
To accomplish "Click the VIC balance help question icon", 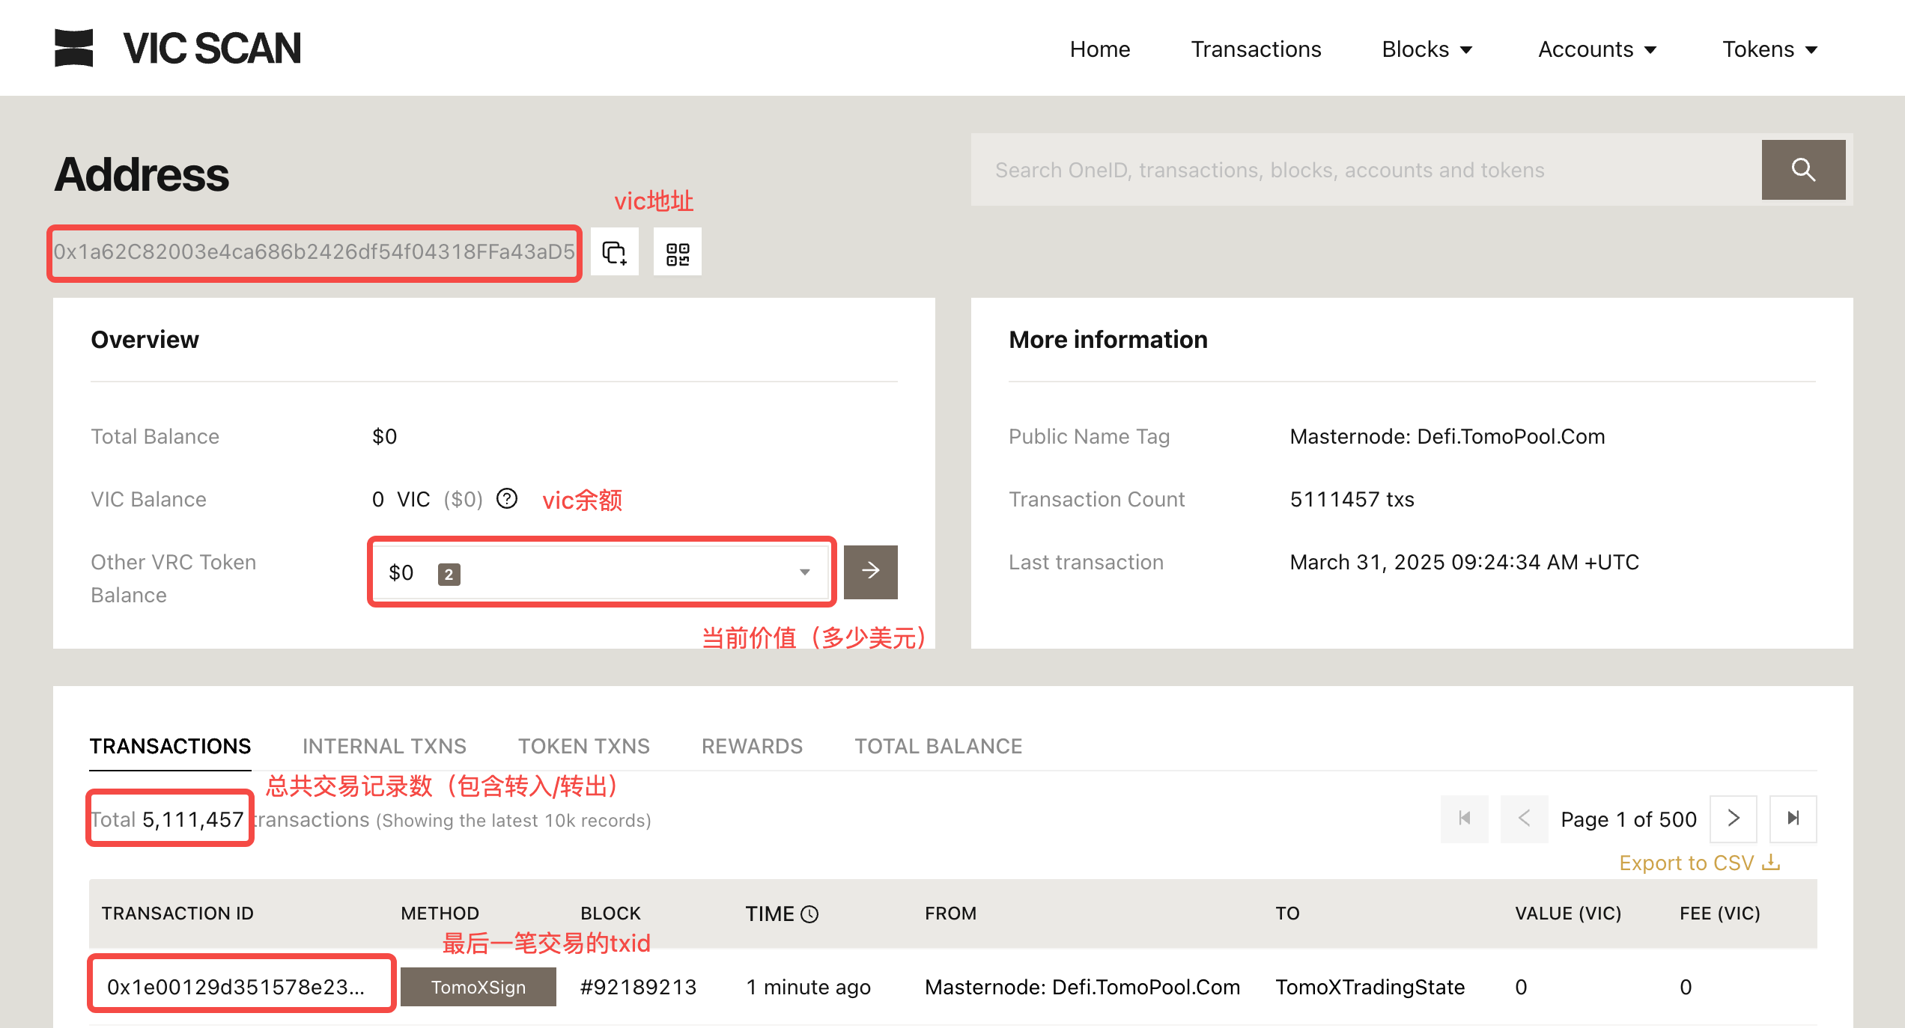I will point(507,498).
